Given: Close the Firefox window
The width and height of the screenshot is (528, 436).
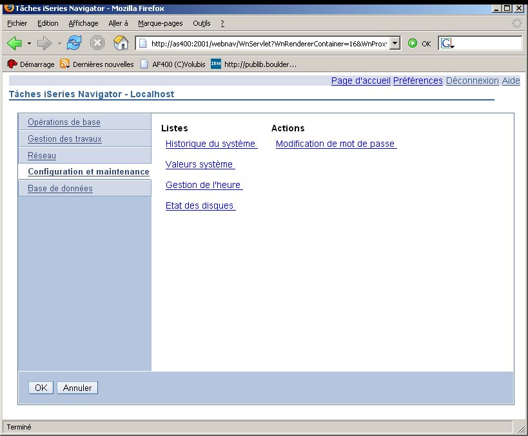Looking at the screenshot, I should coord(519,8).
